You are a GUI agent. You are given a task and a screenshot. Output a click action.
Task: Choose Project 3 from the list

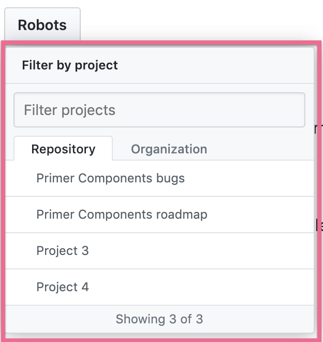63,251
